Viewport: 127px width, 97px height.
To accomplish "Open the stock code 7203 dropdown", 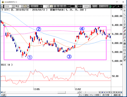I will coord(13,6).
